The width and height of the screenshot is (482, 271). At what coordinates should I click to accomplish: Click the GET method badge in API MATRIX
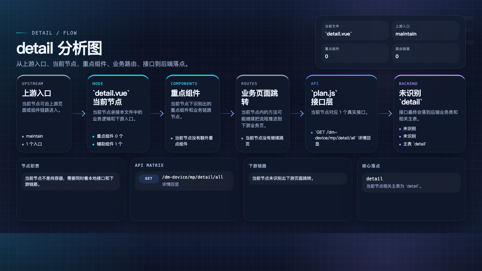(149, 179)
